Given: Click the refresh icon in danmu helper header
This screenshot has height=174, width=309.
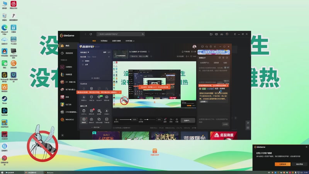Looking at the screenshot, I should [227, 58].
